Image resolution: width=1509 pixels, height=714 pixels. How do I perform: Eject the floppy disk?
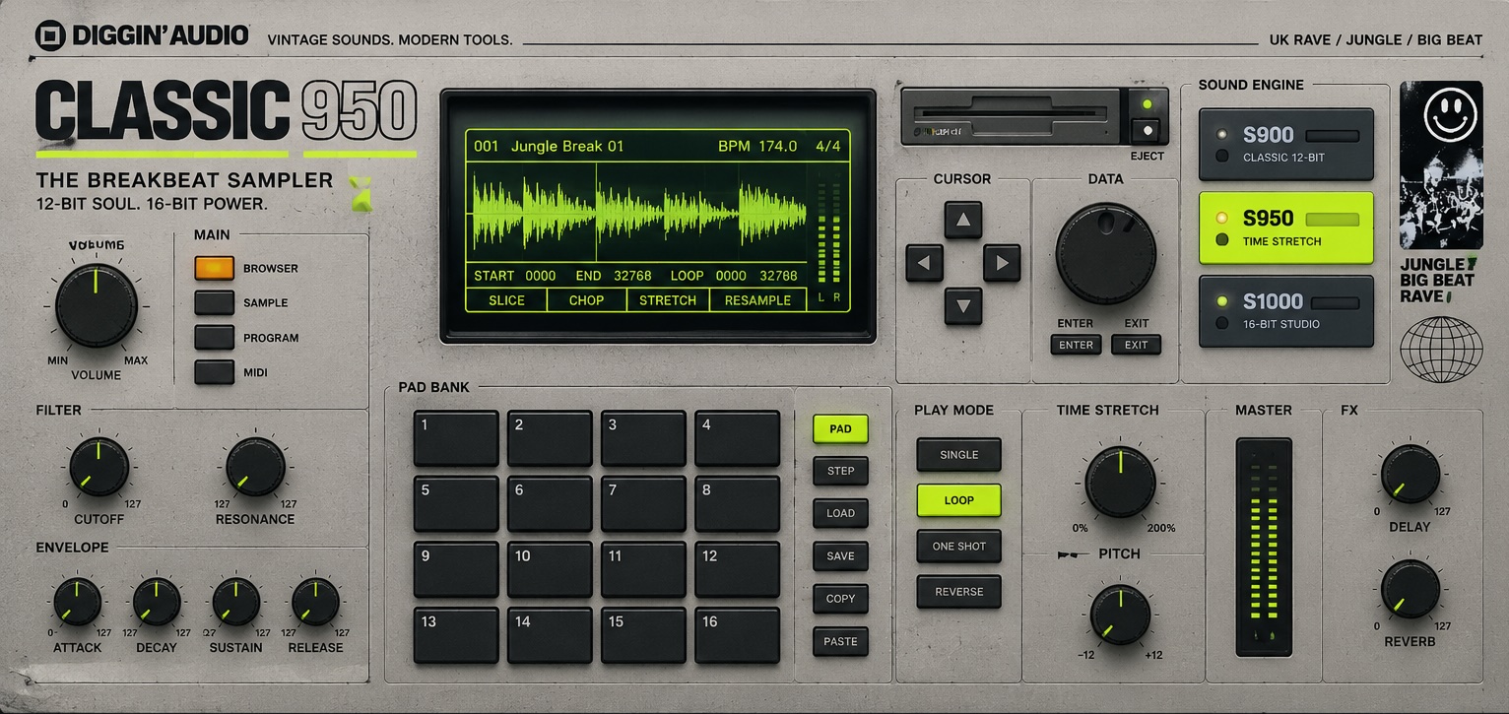[1146, 131]
